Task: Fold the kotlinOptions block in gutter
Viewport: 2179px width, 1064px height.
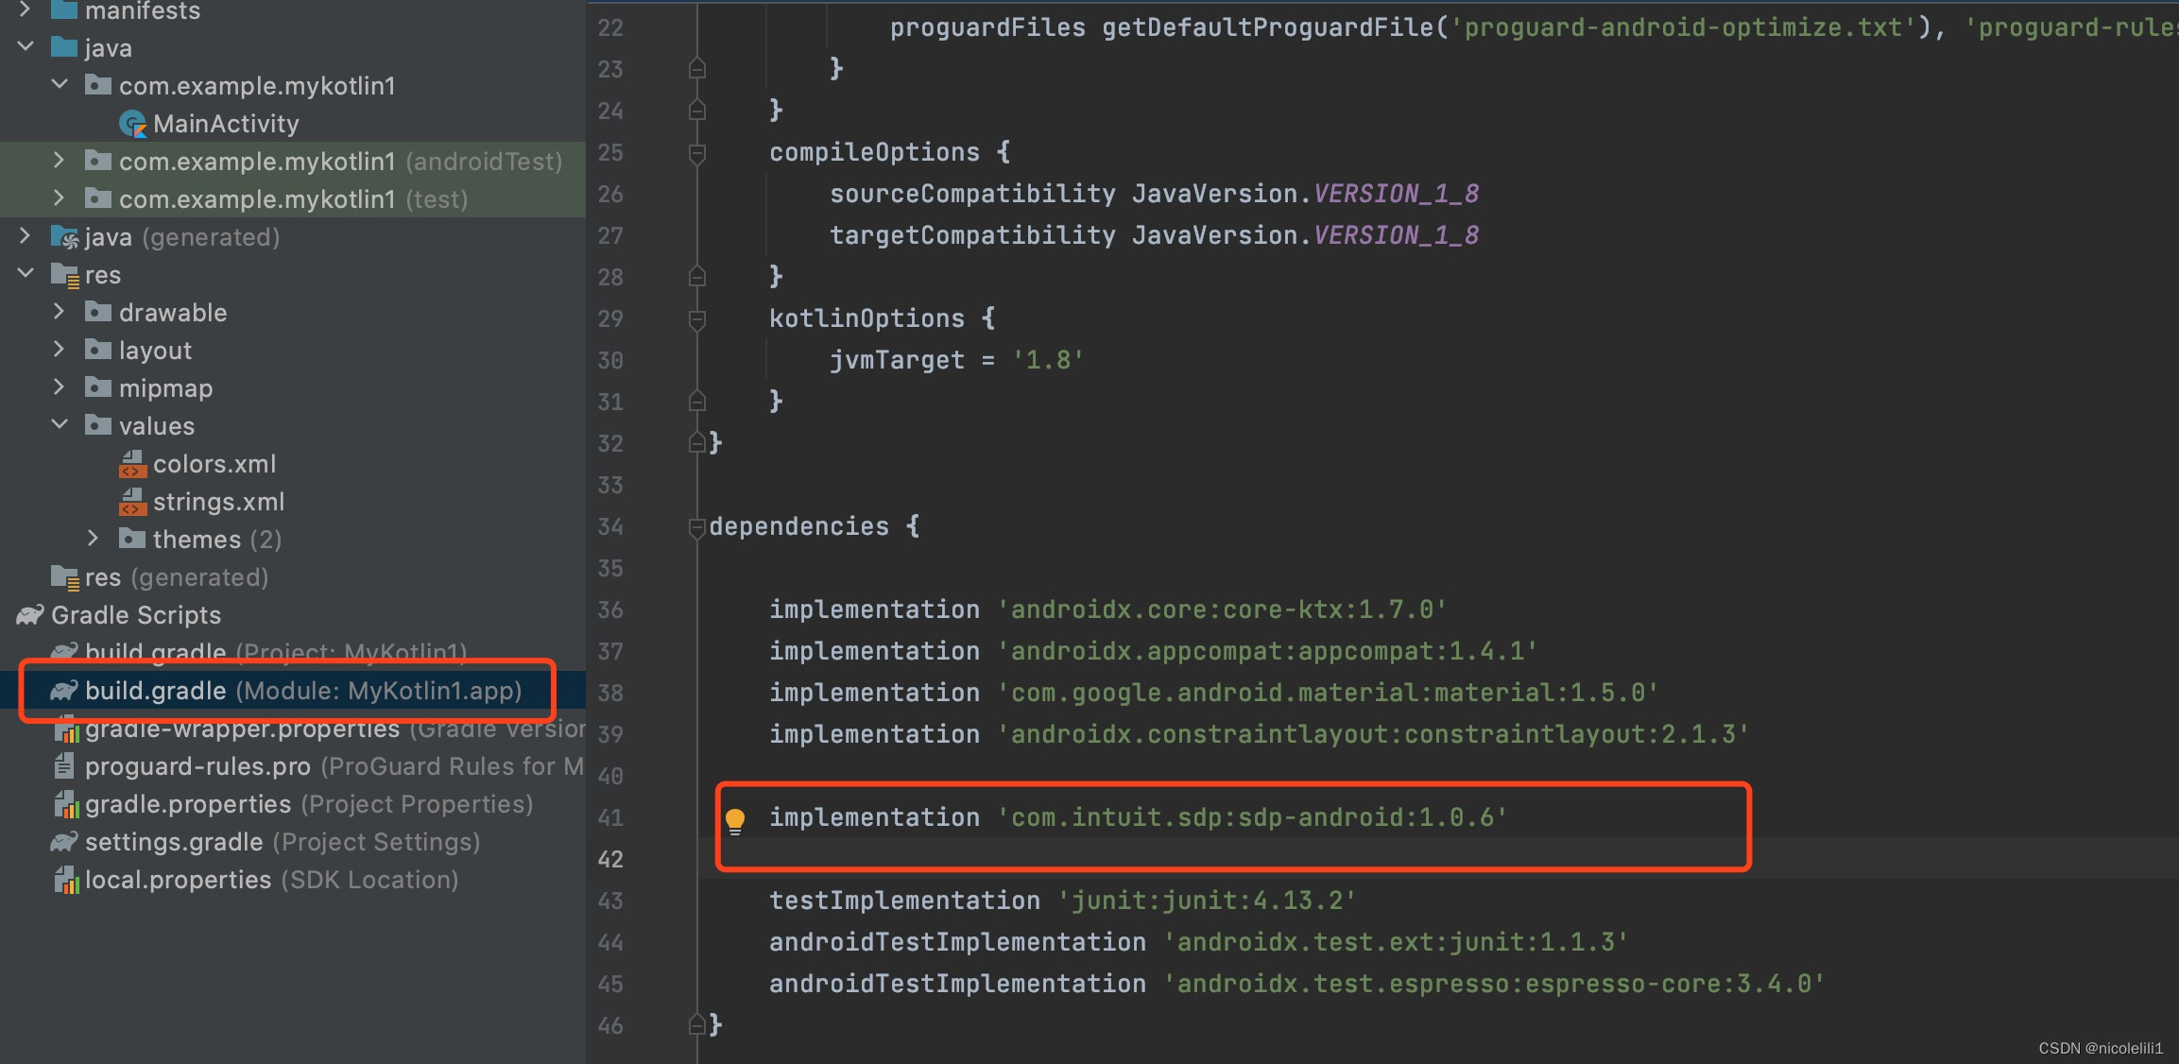Action: (x=697, y=319)
